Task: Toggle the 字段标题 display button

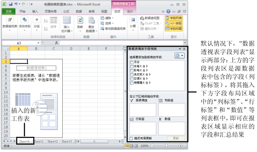Action: click(174, 29)
